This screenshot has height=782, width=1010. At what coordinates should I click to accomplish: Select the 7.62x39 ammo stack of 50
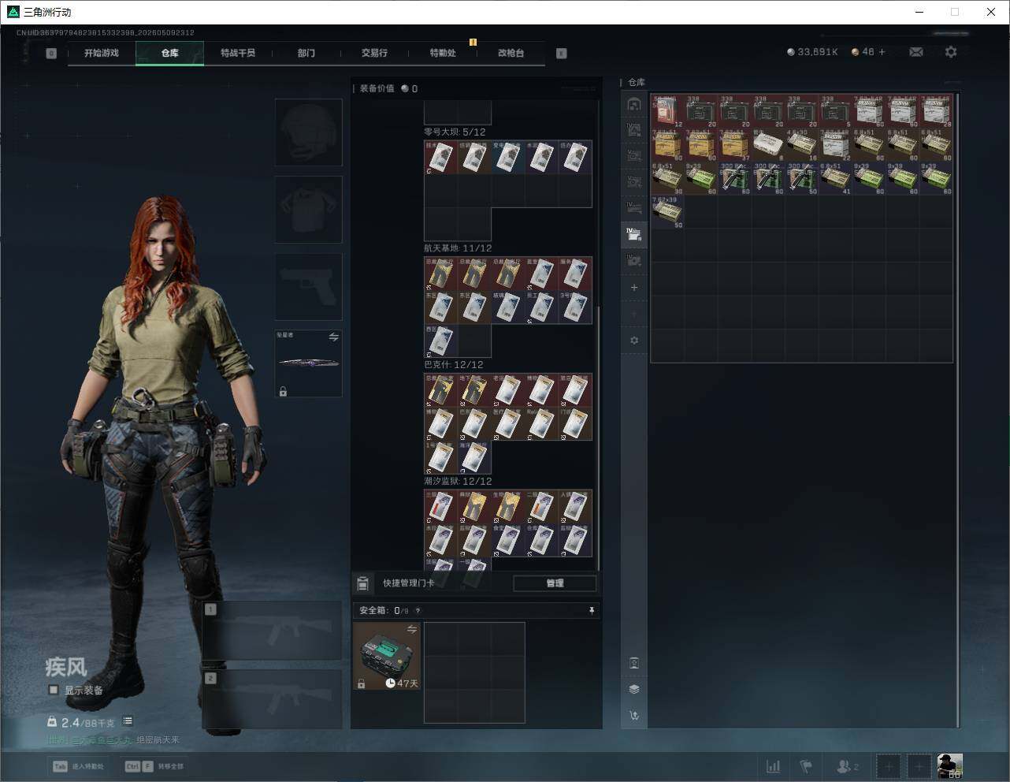tap(667, 213)
